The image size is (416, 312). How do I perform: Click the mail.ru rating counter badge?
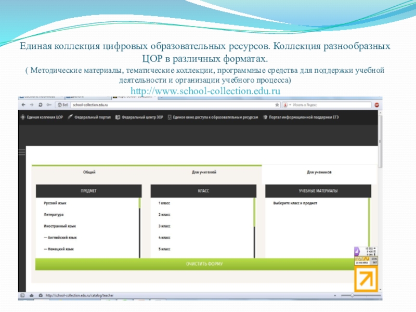pos(366,261)
